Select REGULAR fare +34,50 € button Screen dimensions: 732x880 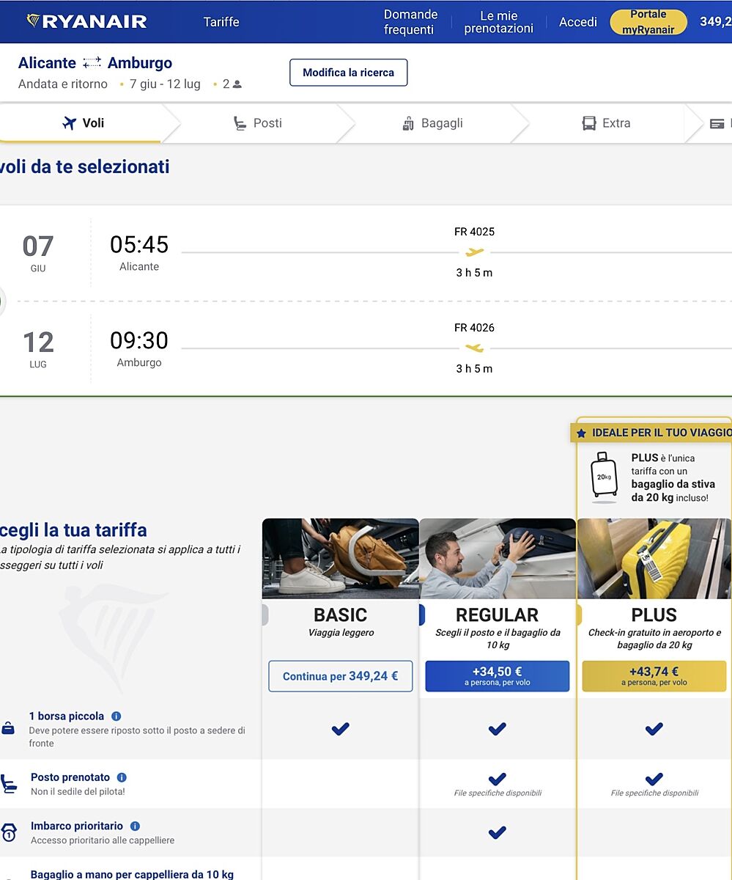[x=497, y=676]
